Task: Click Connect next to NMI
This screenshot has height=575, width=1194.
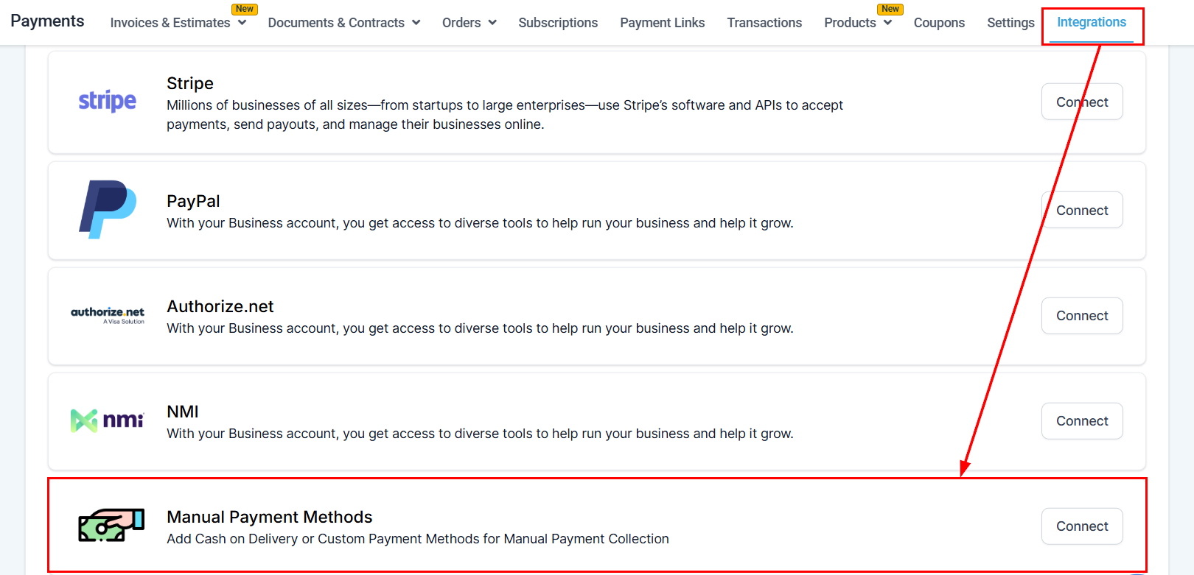Action: click(1081, 421)
